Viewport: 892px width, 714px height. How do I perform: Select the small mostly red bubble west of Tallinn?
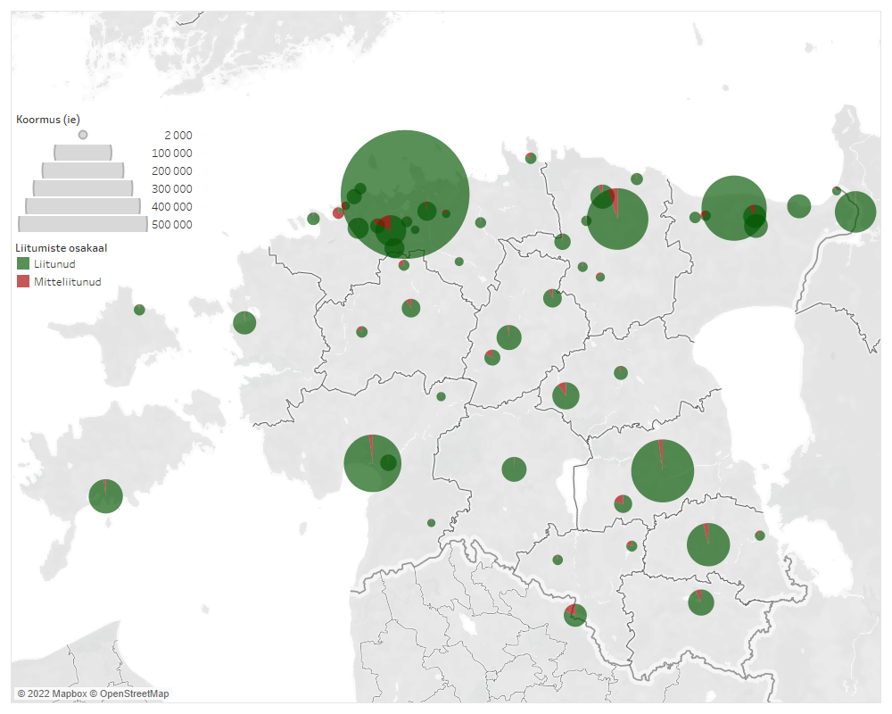pyautogui.click(x=338, y=213)
